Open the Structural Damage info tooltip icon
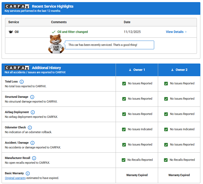 click(x=32, y=97)
